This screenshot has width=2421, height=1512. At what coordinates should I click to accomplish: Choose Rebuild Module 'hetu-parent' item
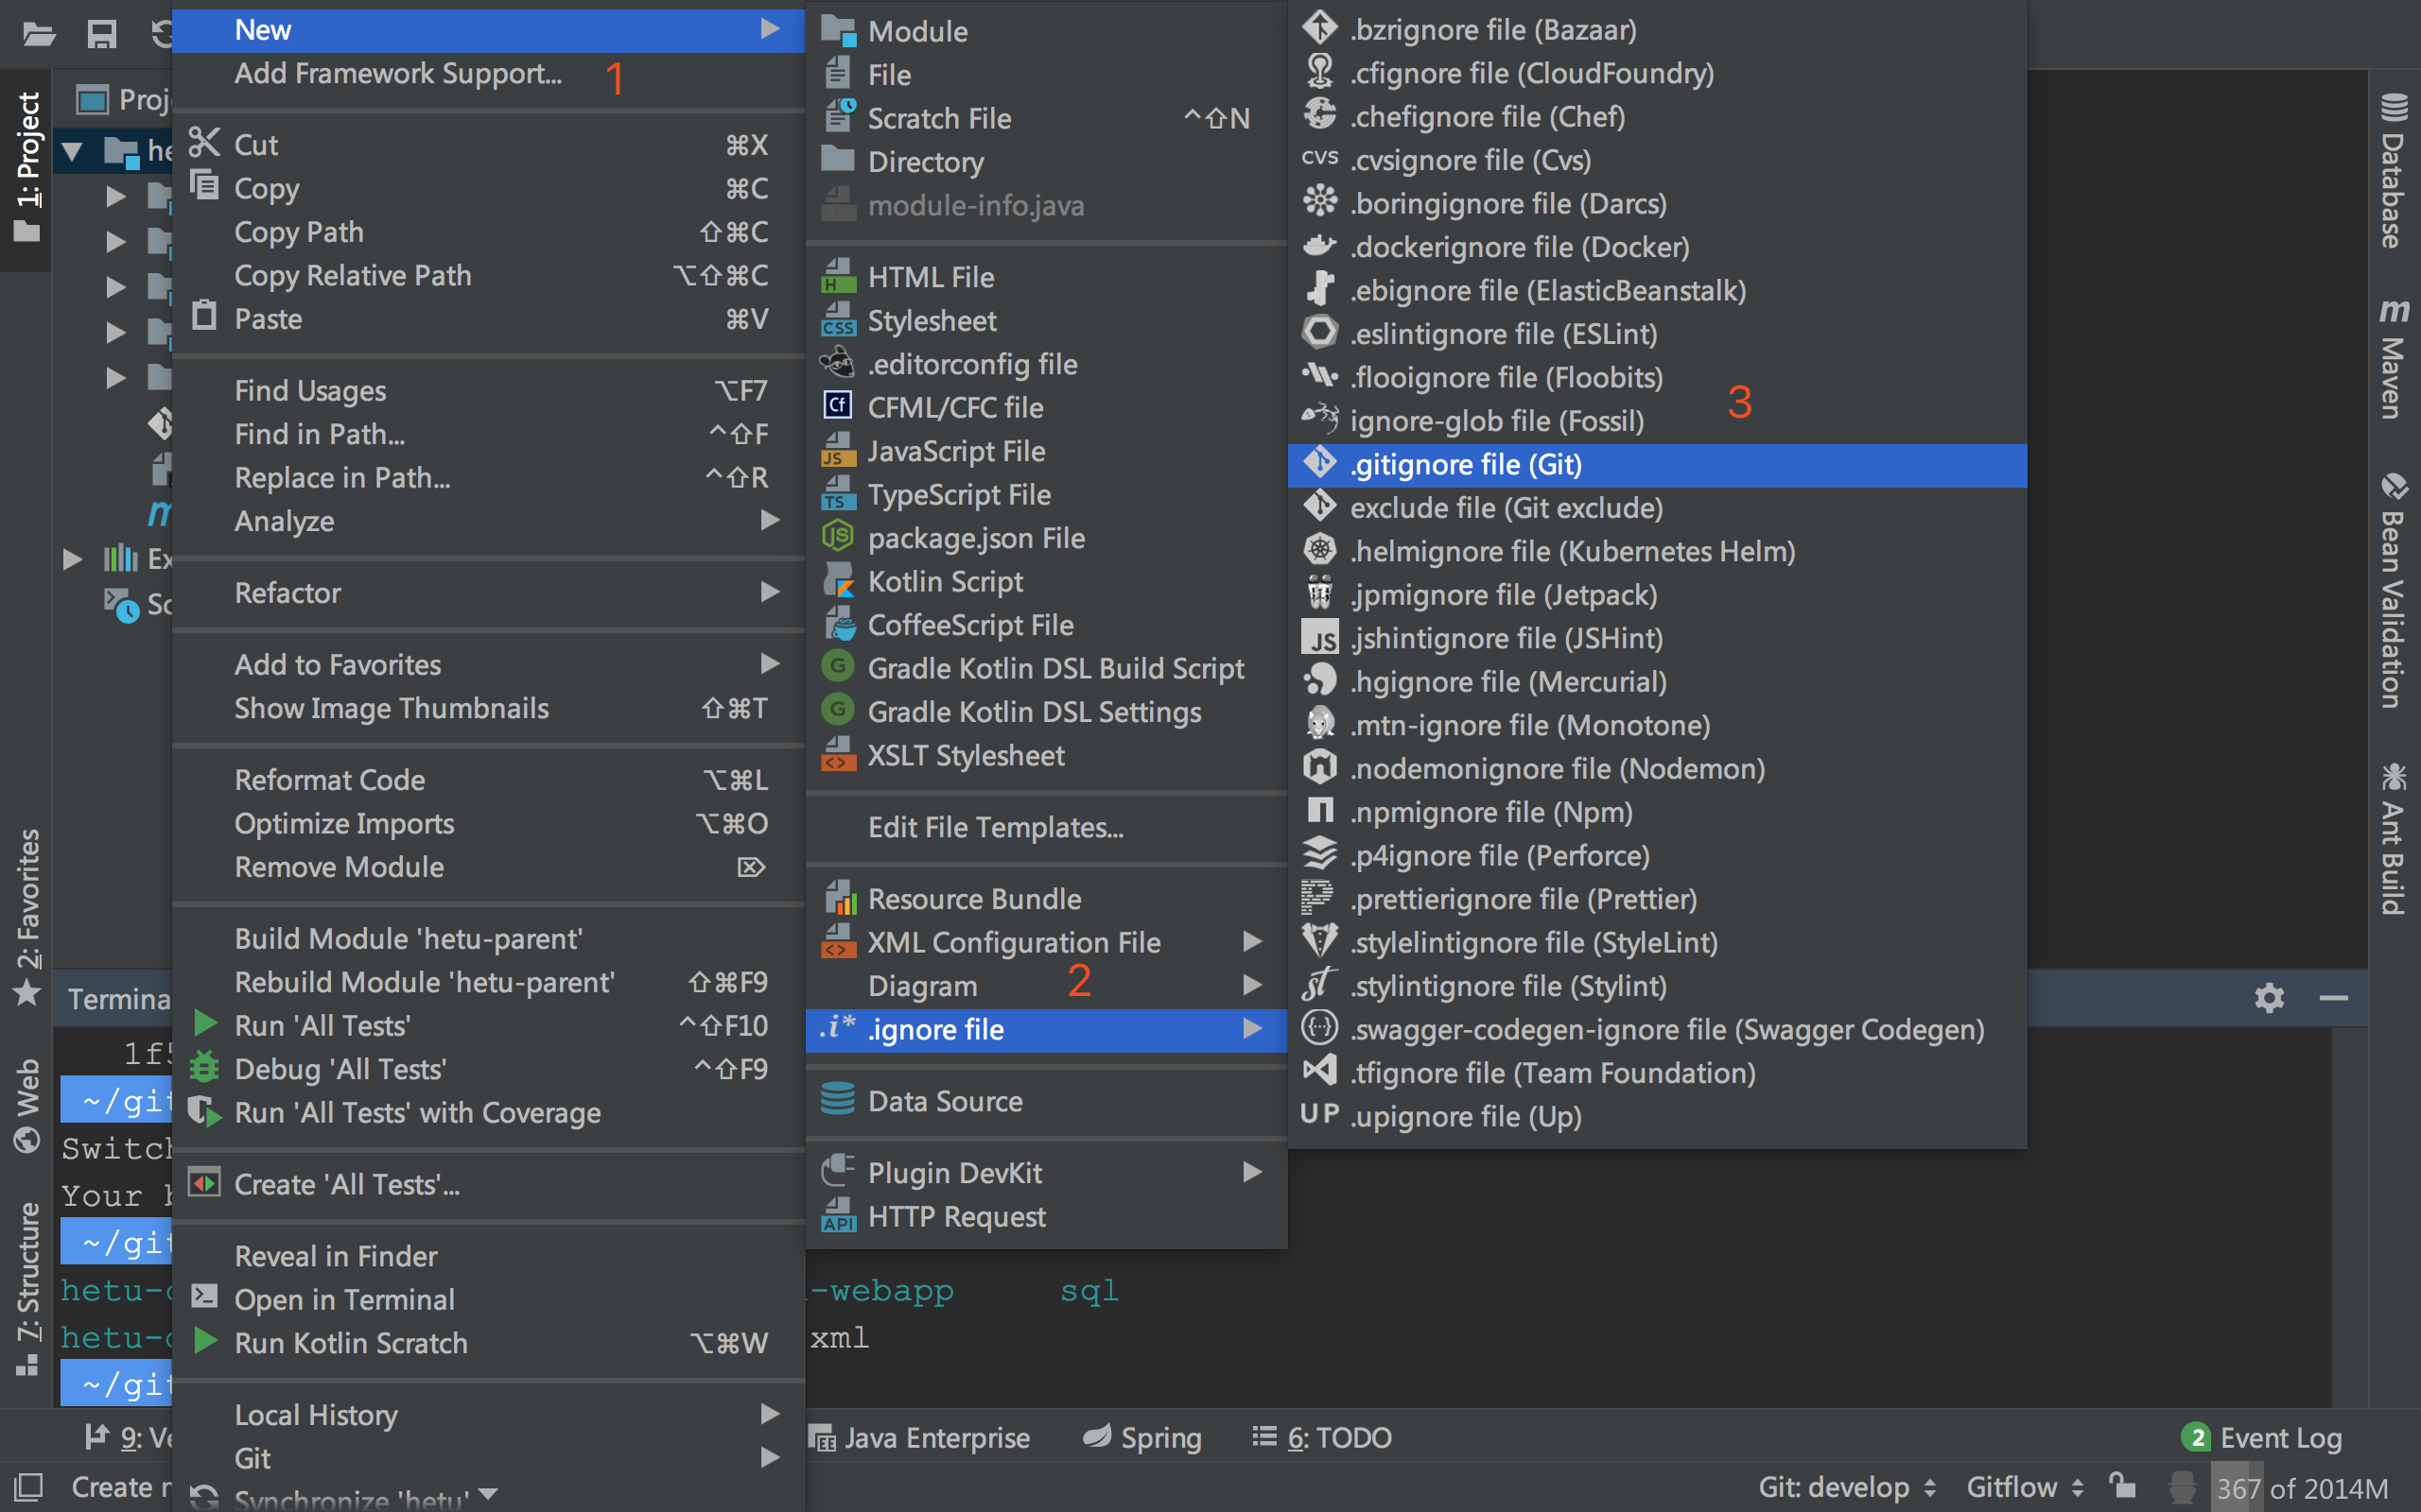point(488,982)
